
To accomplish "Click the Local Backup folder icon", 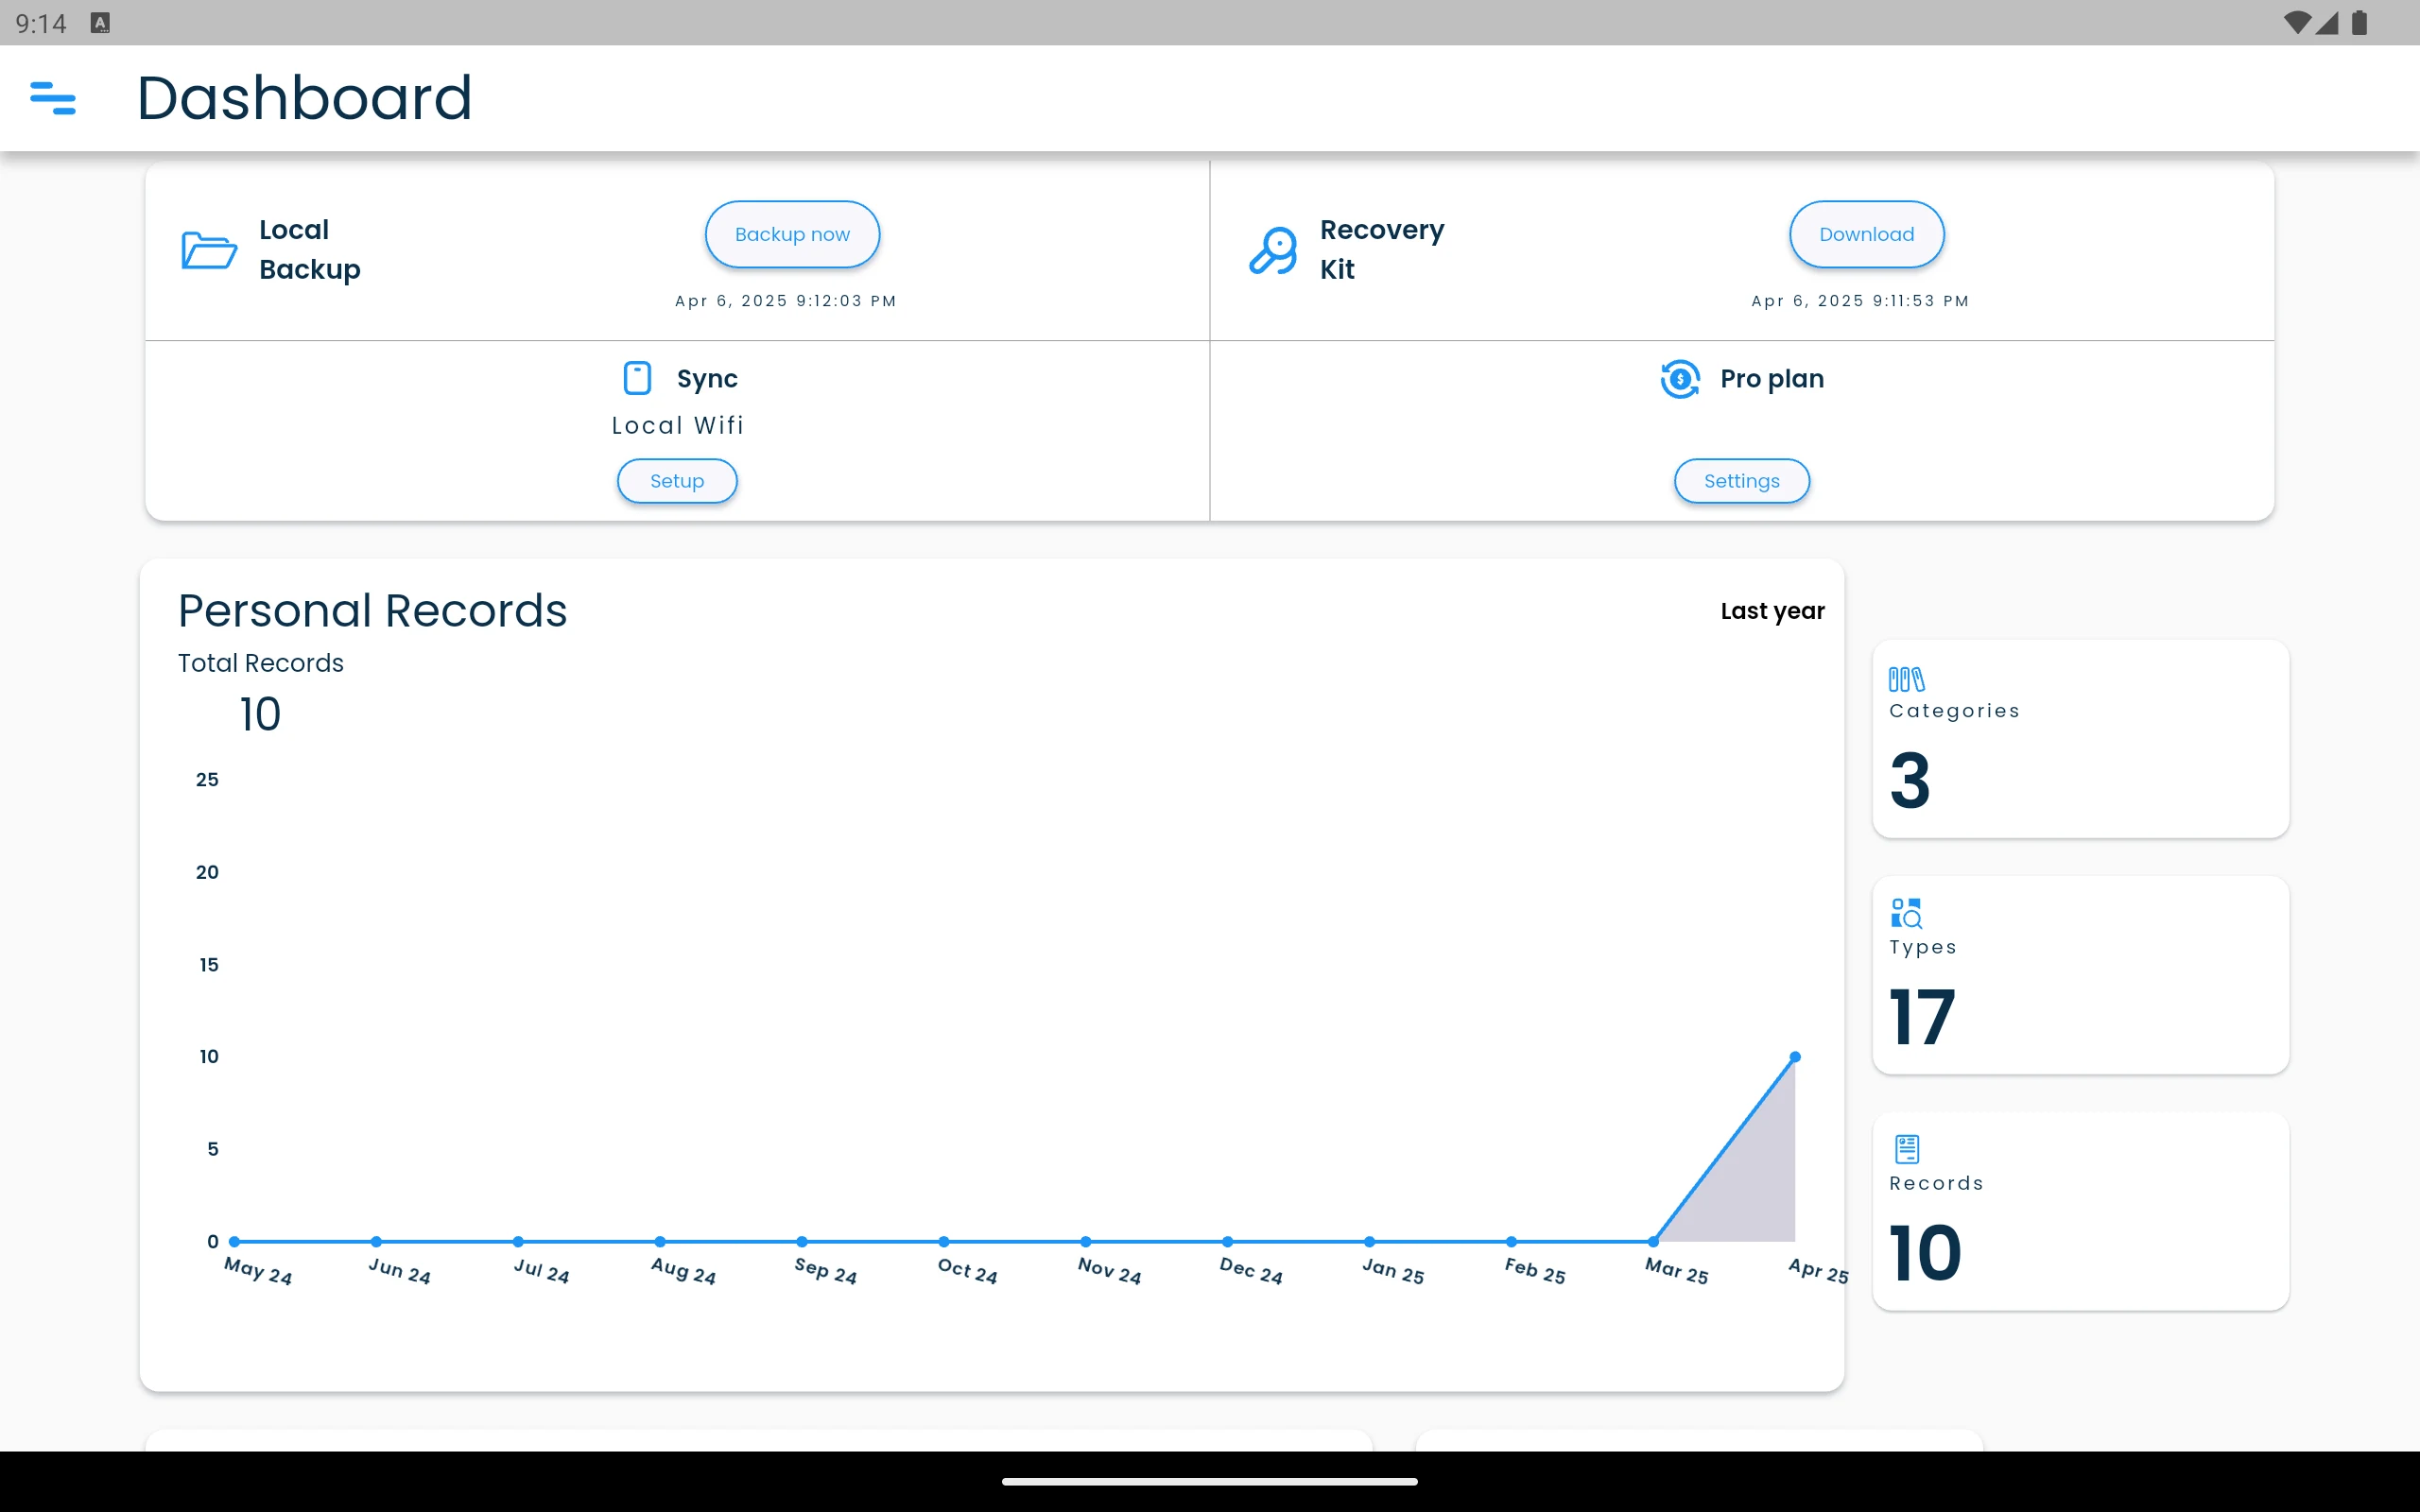I will (209, 250).
